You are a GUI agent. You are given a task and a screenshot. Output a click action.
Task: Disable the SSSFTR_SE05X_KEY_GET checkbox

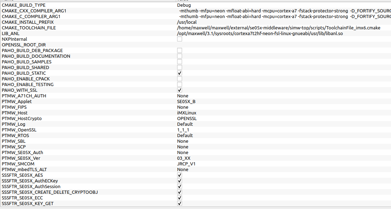click(x=179, y=203)
